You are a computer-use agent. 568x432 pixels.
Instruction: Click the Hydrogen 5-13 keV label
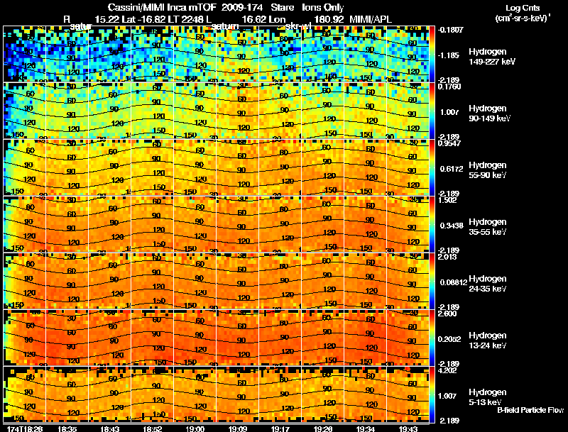488,397
